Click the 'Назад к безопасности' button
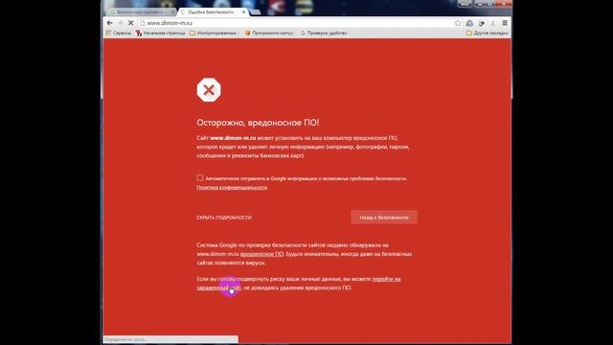Image resolution: width=613 pixels, height=345 pixels. tap(384, 218)
